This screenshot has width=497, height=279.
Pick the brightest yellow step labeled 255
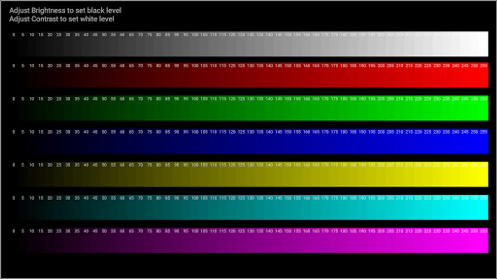pos(484,174)
